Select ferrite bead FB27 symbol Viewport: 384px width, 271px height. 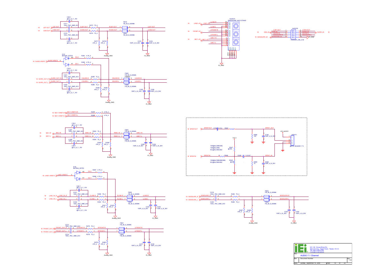coord(127,134)
